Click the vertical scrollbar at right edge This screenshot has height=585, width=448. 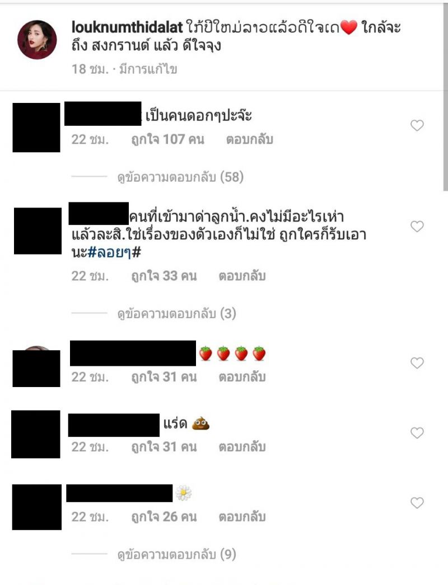click(x=445, y=97)
